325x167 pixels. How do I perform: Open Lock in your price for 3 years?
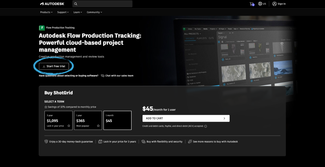119,142
